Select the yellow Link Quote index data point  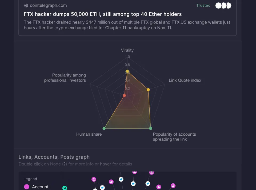click(x=148, y=90)
